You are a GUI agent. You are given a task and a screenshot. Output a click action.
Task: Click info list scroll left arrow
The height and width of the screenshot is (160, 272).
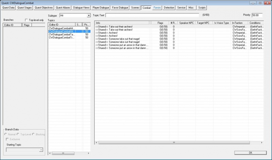[x=97, y=143]
